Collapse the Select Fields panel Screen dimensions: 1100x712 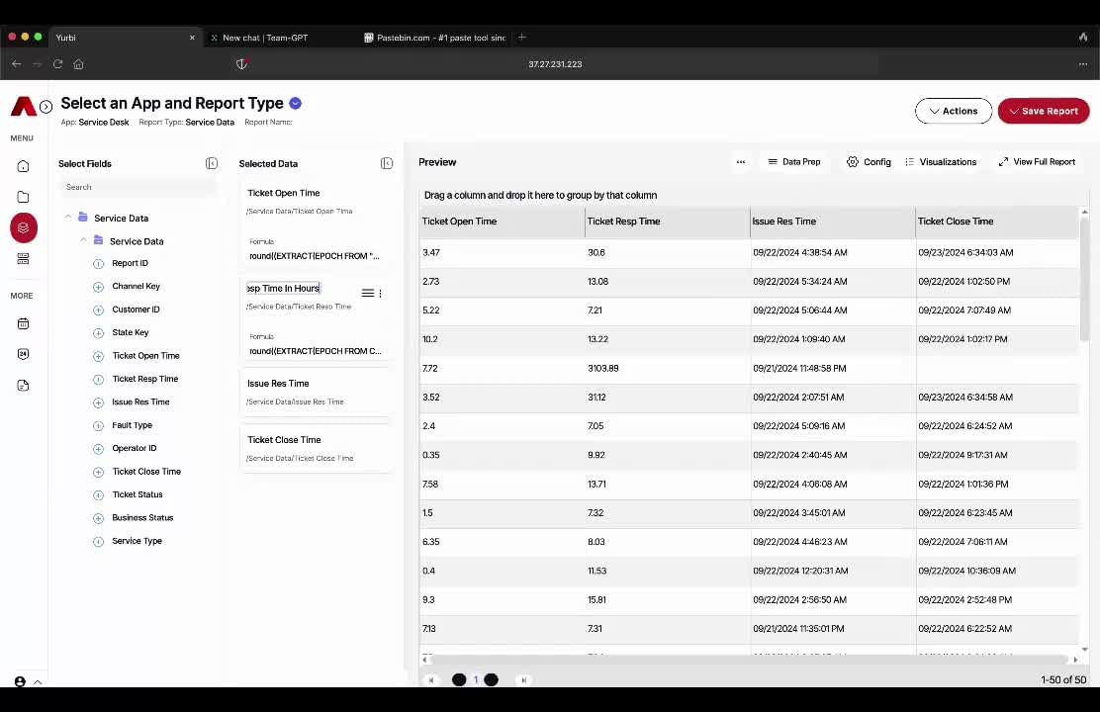tap(212, 163)
